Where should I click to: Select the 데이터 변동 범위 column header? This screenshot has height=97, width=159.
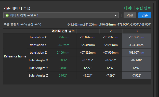[63, 31]
